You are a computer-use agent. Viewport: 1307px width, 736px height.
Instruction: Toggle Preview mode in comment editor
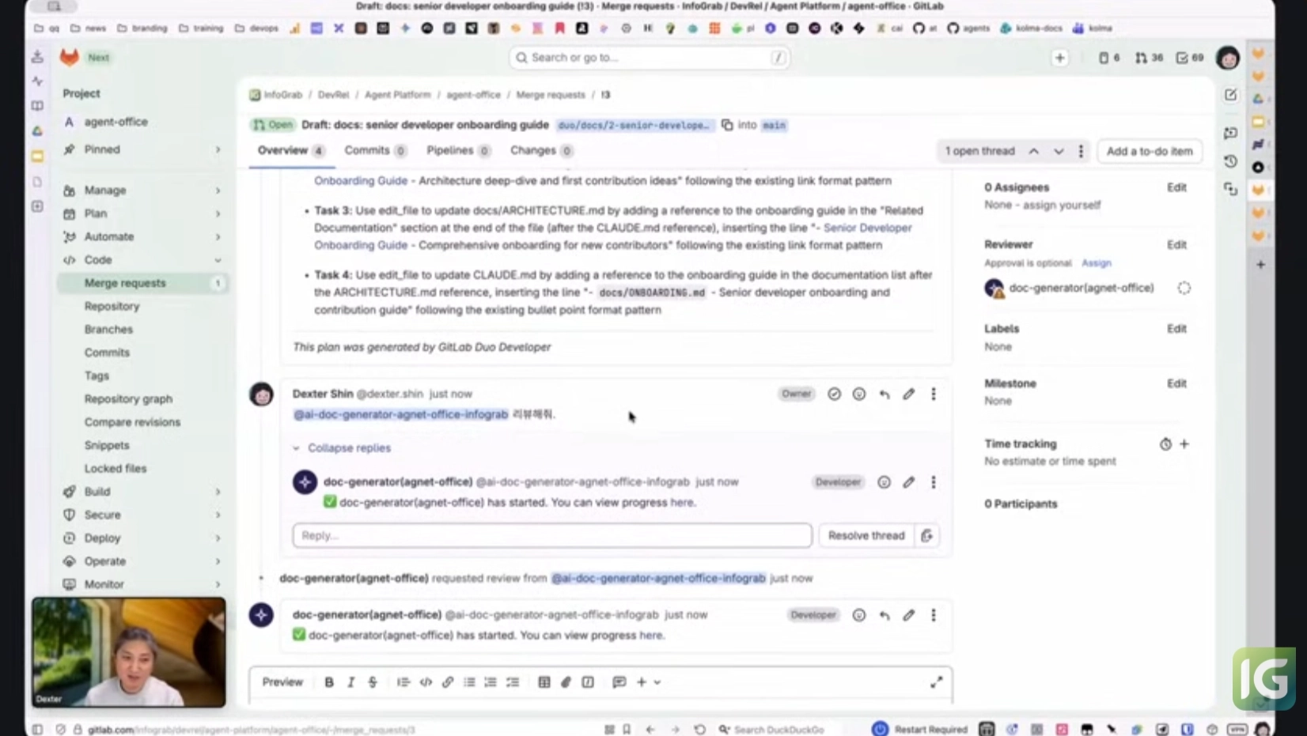pos(282,682)
